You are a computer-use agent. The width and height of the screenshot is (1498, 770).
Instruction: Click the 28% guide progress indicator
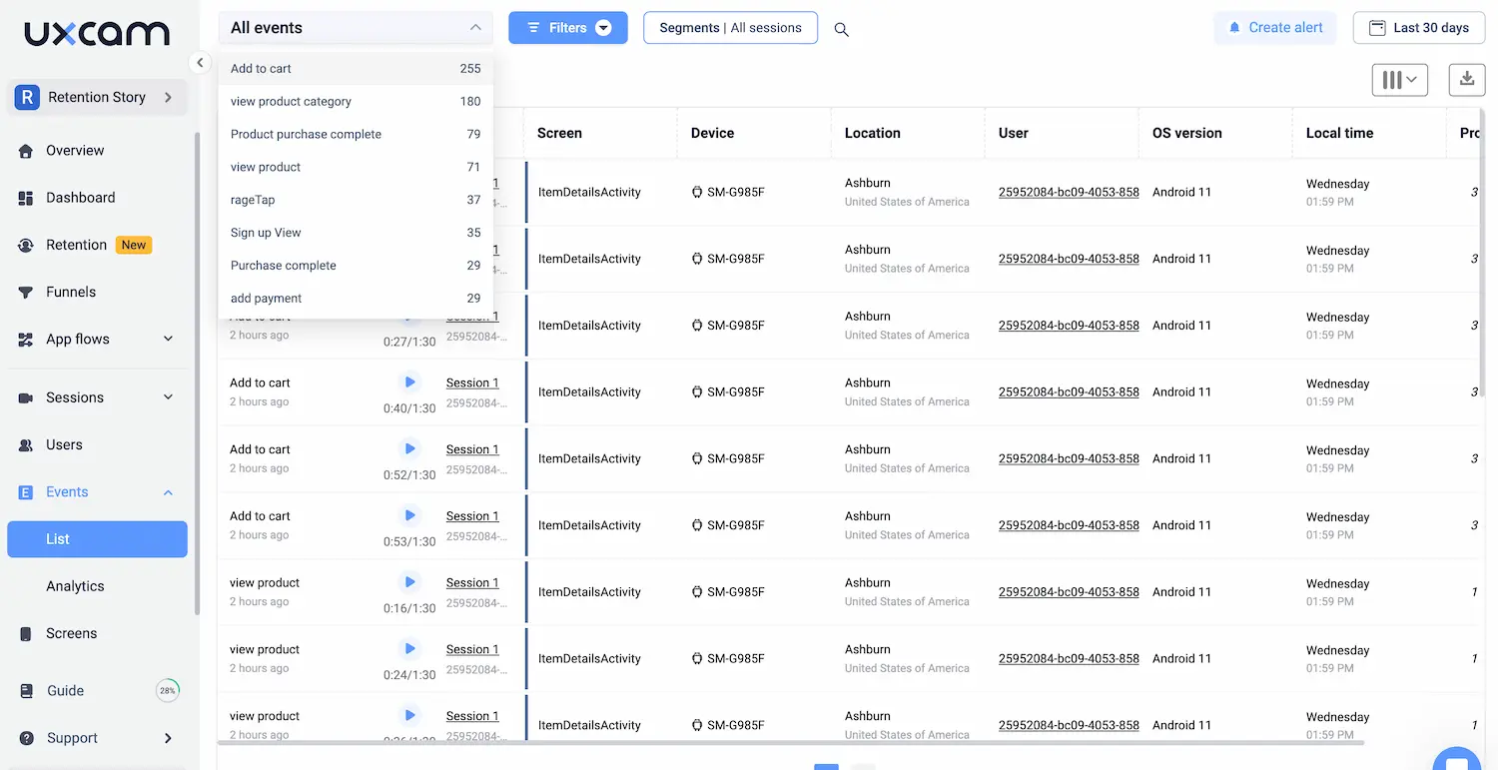click(x=168, y=690)
